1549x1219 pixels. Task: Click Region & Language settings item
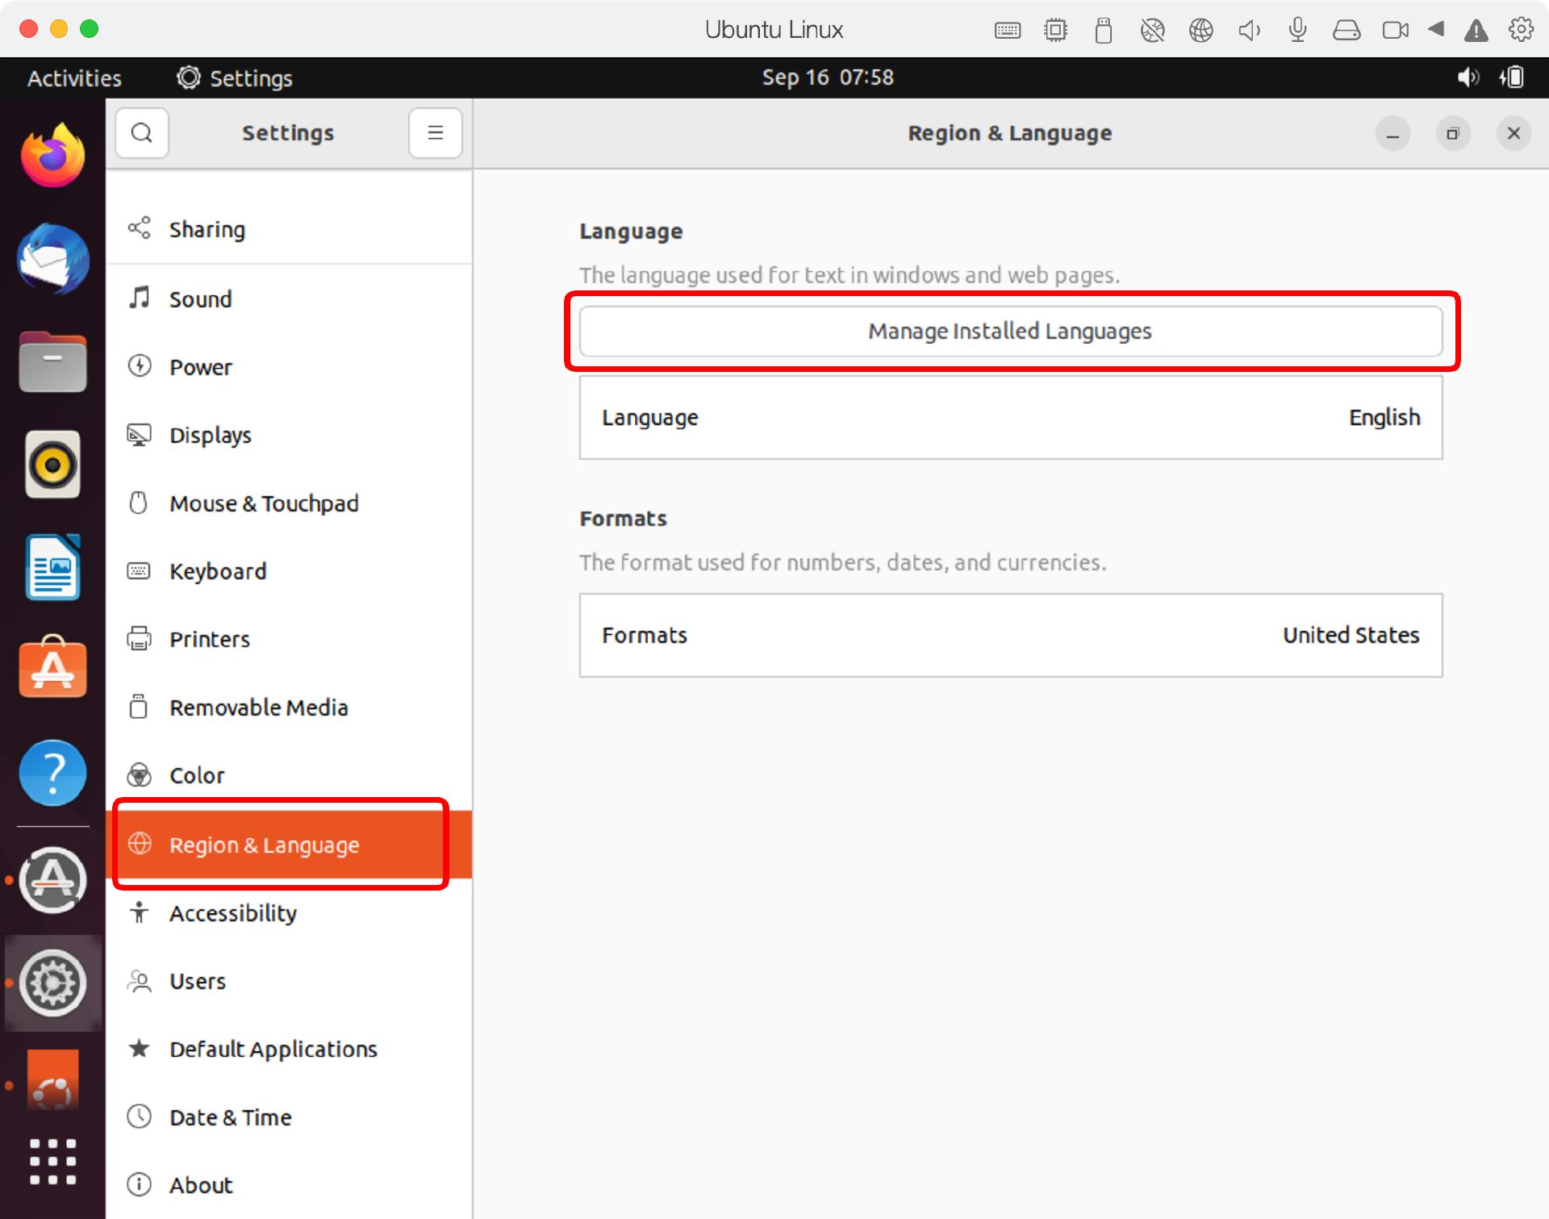(x=263, y=845)
